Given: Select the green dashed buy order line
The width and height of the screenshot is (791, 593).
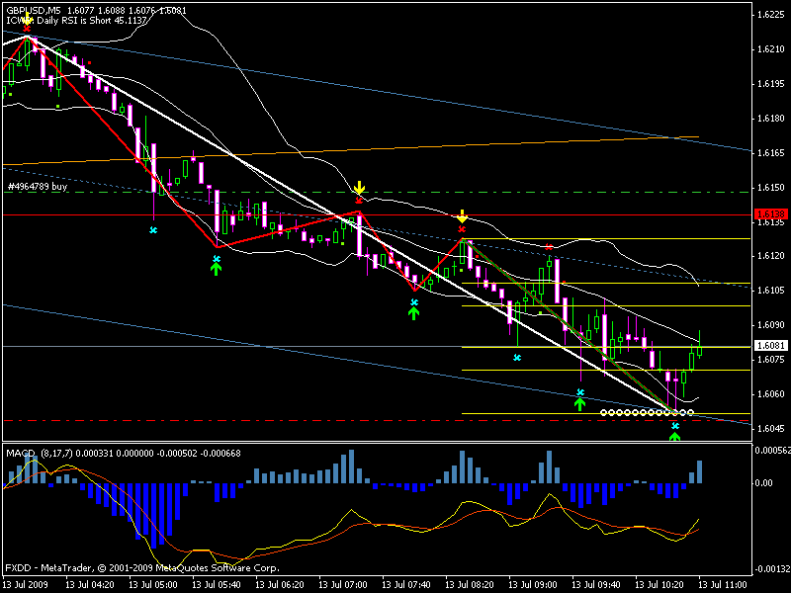Looking at the screenshot, I should click(378, 192).
